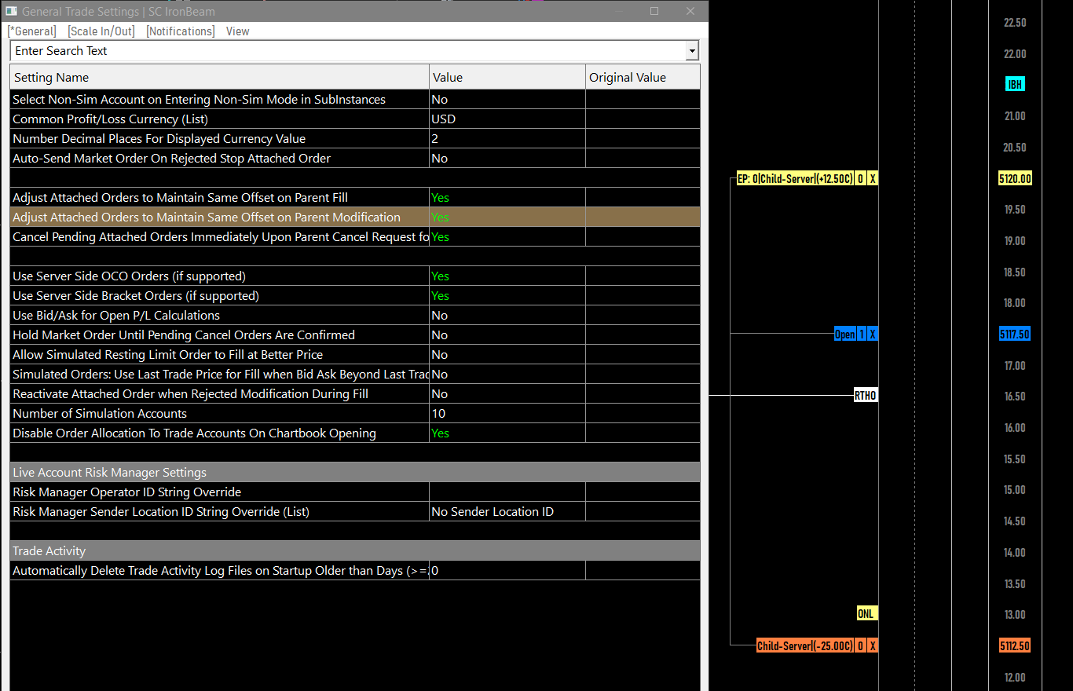Image resolution: width=1073 pixels, height=691 pixels.
Task: Cancel the Open position via its X button
Action: pyautogui.click(x=872, y=335)
